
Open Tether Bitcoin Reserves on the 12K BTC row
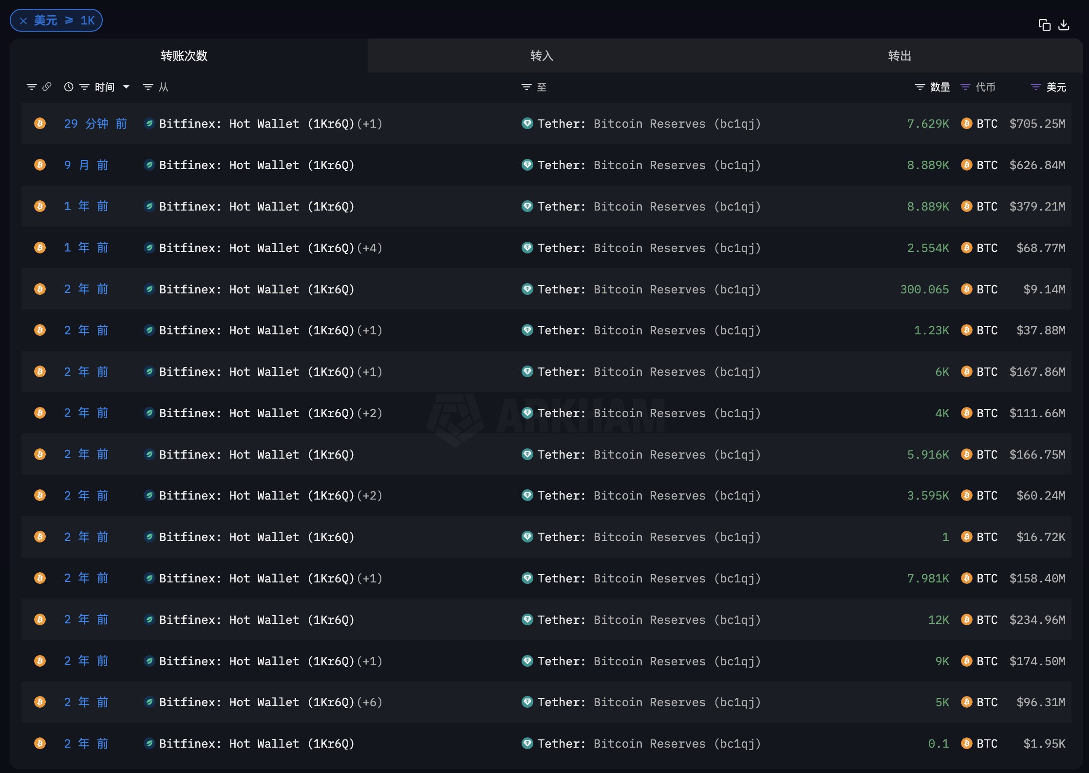tap(648, 619)
